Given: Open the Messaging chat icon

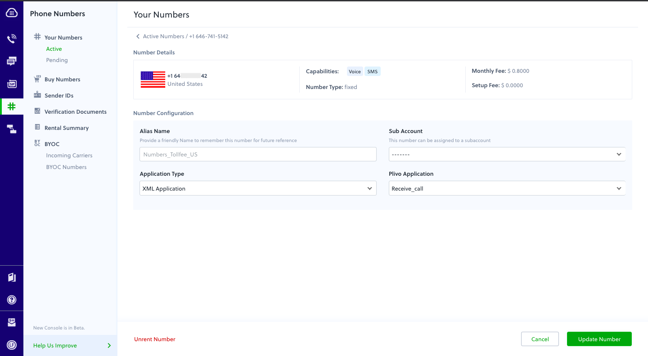Looking at the screenshot, I should coord(11,61).
